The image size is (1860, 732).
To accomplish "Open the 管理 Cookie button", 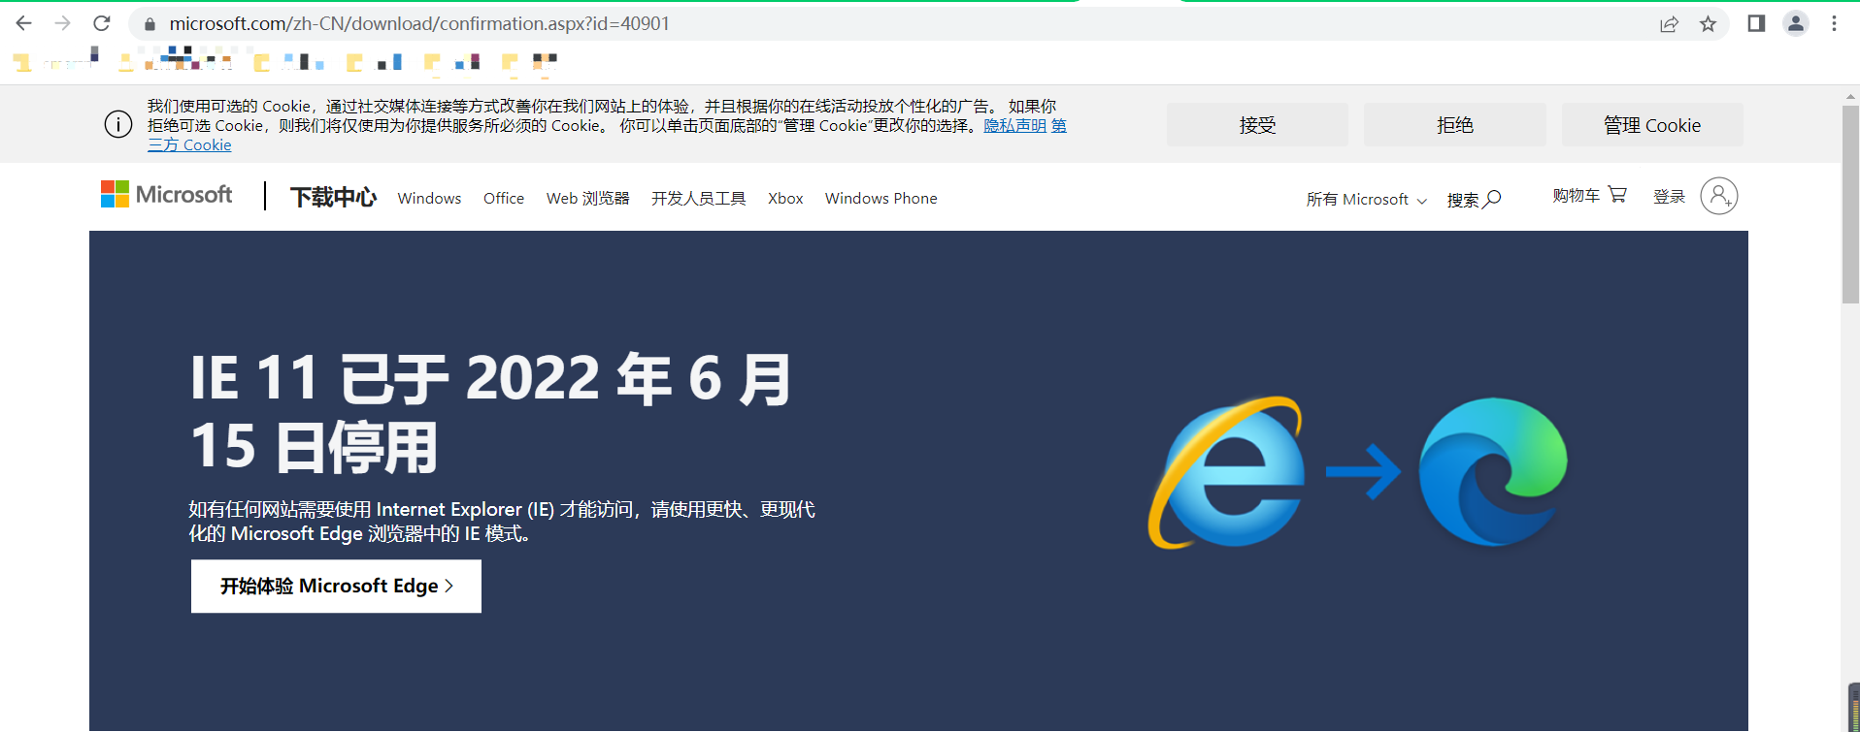I will pyautogui.click(x=1652, y=125).
